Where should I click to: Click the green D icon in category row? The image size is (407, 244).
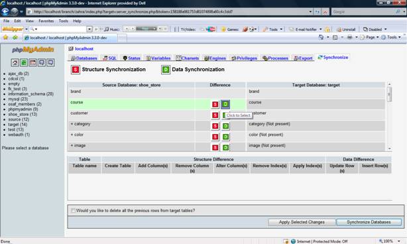[225, 126]
